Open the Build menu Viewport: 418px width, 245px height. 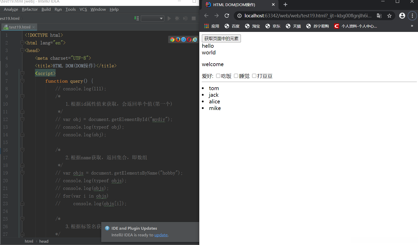[x=46, y=9]
